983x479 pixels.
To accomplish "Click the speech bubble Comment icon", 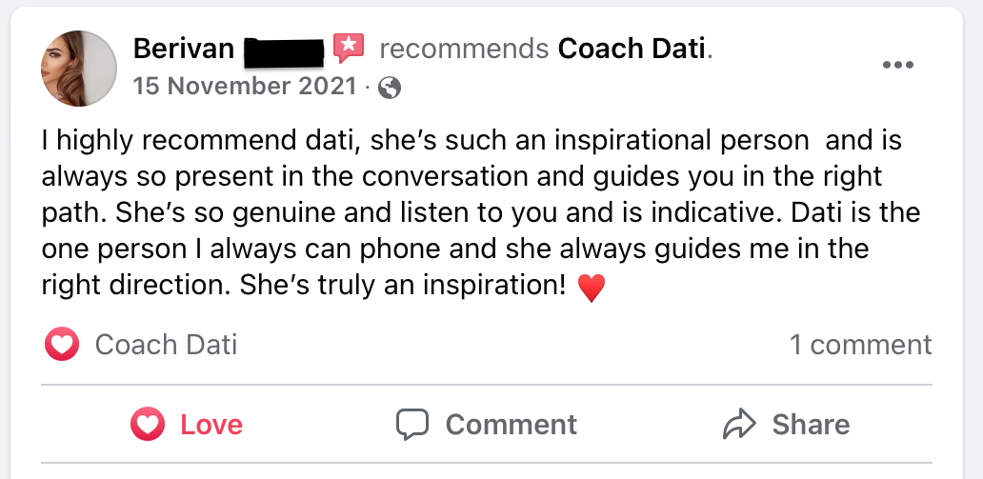I will click(412, 424).
